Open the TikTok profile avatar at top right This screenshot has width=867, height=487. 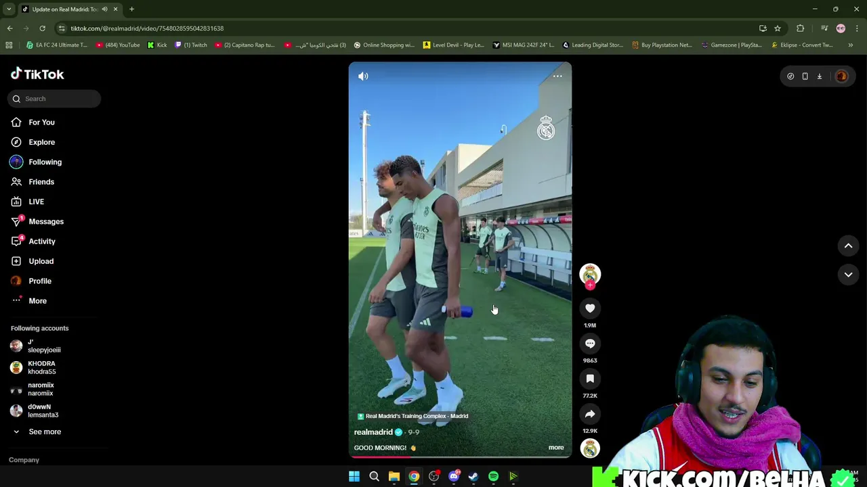click(x=841, y=76)
